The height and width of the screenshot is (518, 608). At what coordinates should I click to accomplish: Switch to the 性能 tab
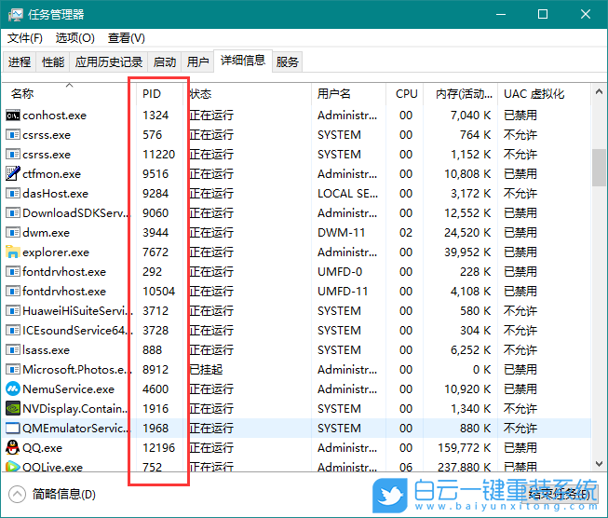click(x=53, y=61)
